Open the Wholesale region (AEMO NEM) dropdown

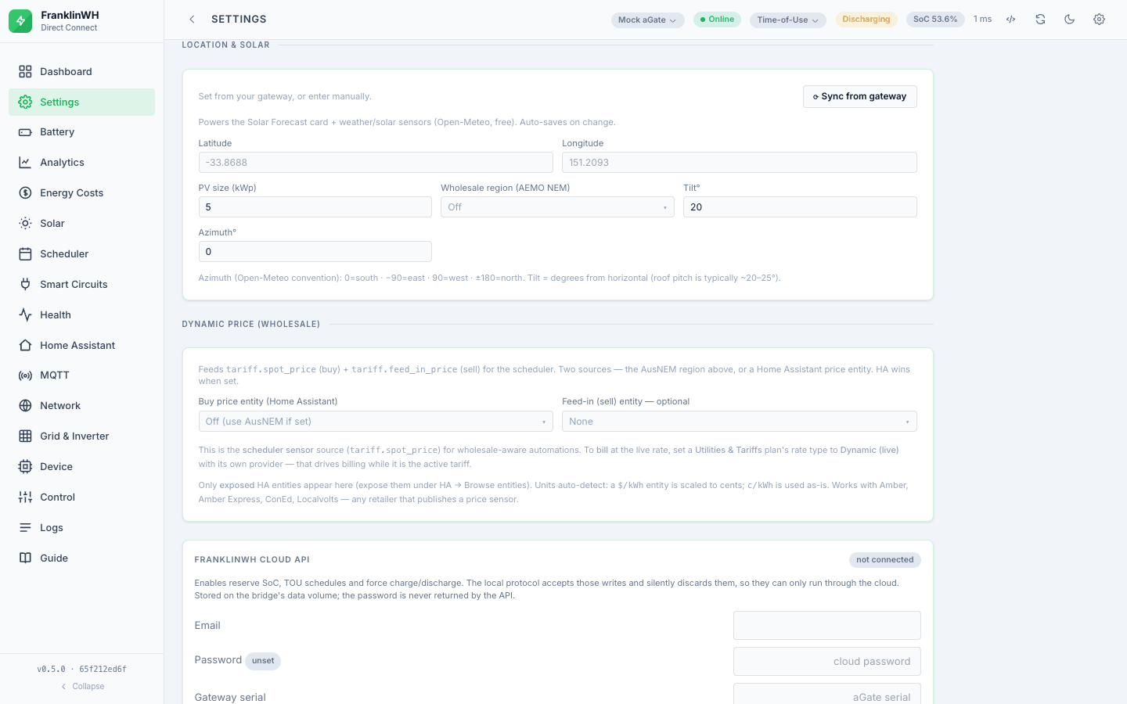(x=557, y=207)
